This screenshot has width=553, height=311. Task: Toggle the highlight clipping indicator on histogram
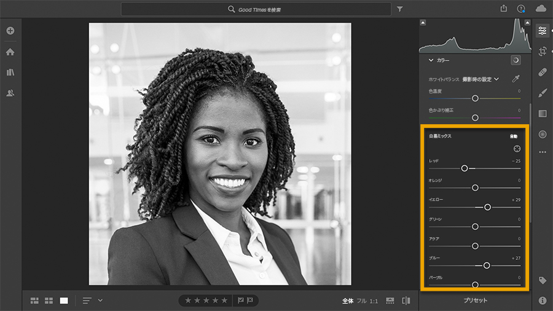coord(527,23)
